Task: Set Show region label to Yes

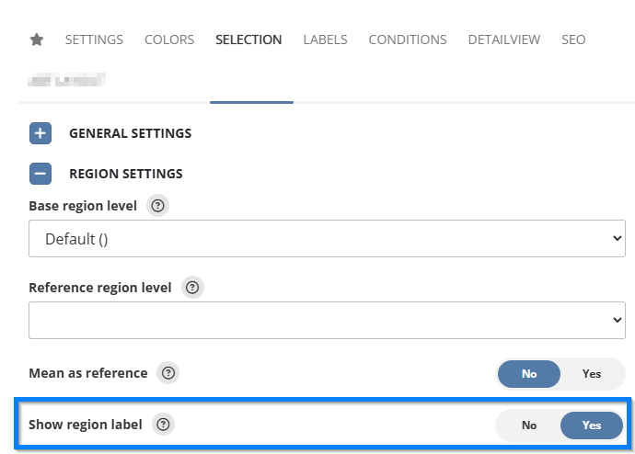Action: [x=591, y=426]
